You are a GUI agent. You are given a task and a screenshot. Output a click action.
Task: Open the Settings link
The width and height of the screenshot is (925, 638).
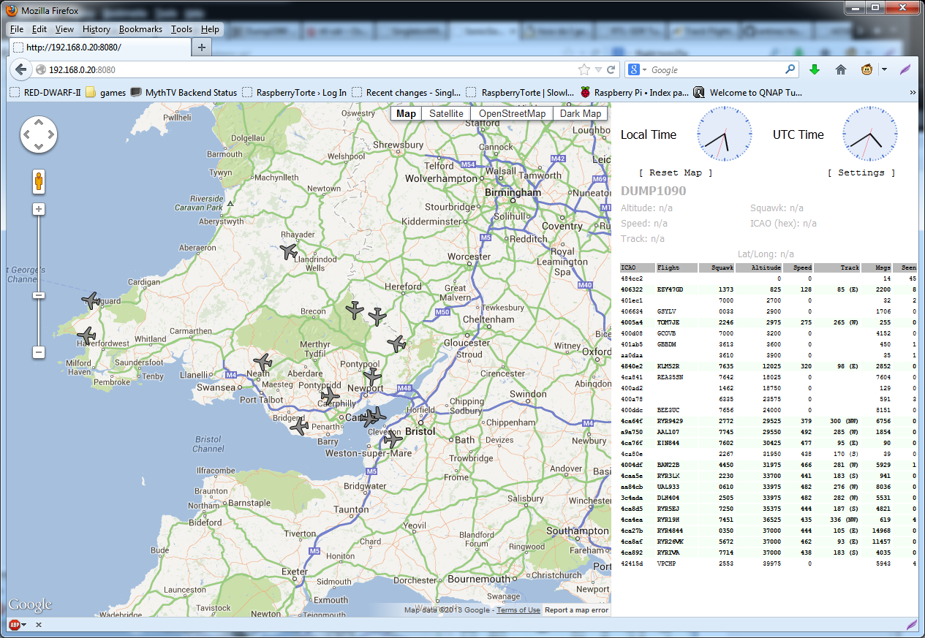pyautogui.click(x=861, y=172)
